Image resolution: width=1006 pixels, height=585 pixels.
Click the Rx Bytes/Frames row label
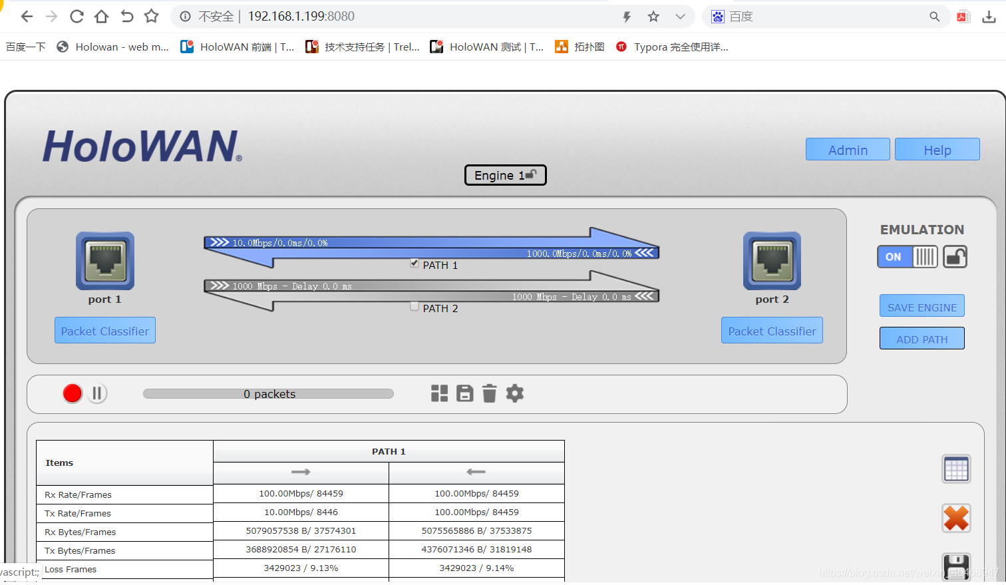(80, 532)
